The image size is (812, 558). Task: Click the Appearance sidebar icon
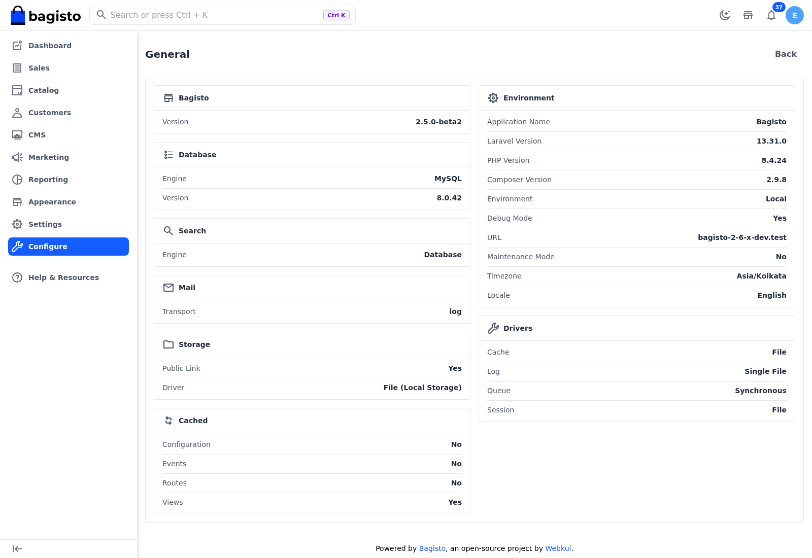point(17,202)
